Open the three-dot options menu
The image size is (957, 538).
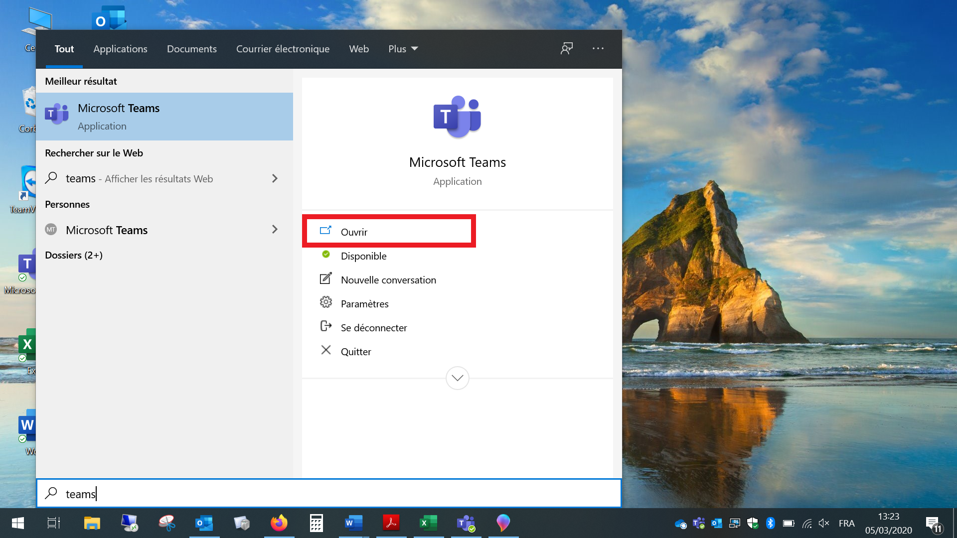[x=598, y=48]
